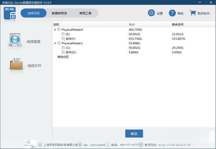Click the help question mark icon

point(172,13)
